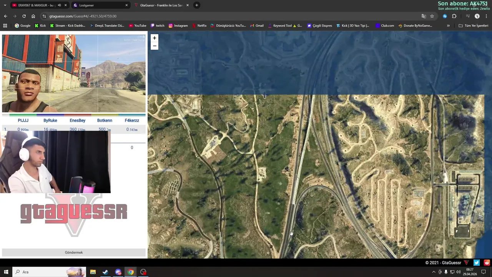Click F4kerzz score 0 543m
492x277 pixels.
click(132, 130)
